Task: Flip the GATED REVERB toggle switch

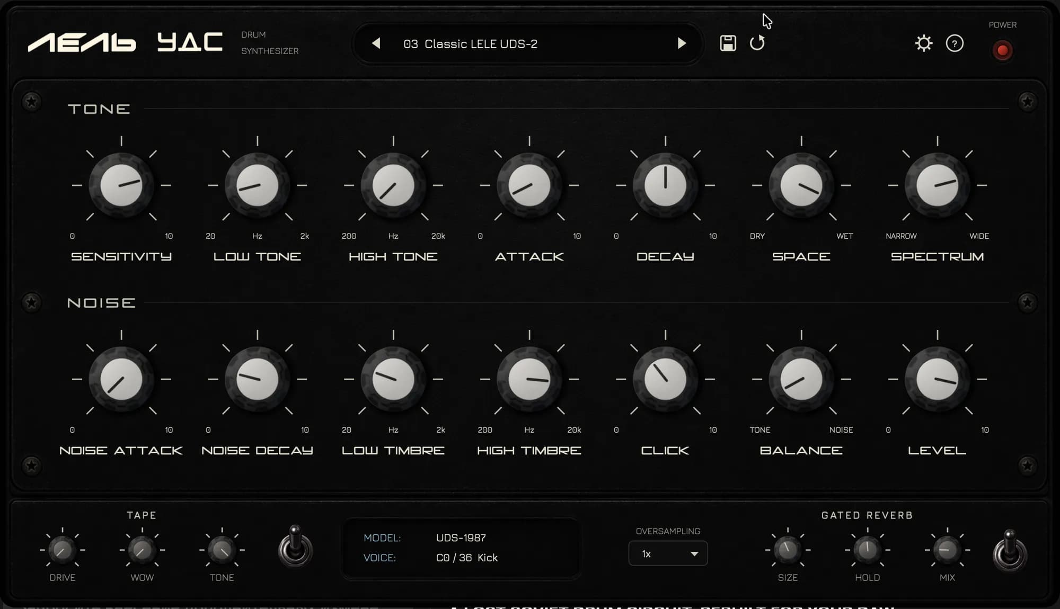Action: click(x=1010, y=550)
